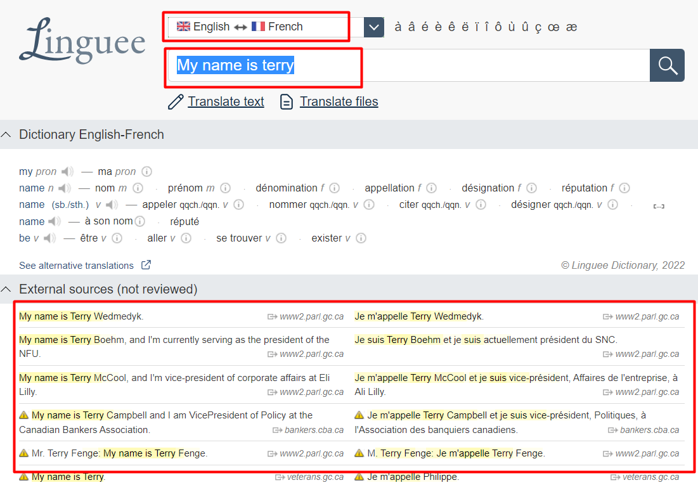Insert the ë special character
Screen dimensions: 698x485
pyautogui.click(x=465, y=27)
